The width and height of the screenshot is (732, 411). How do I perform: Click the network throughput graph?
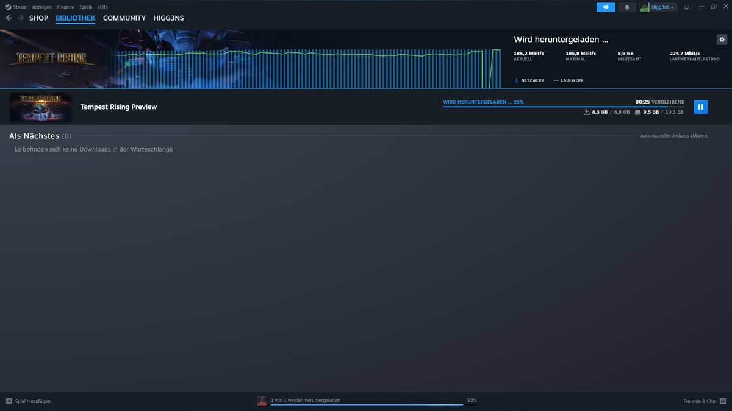[x=311, y=69]
